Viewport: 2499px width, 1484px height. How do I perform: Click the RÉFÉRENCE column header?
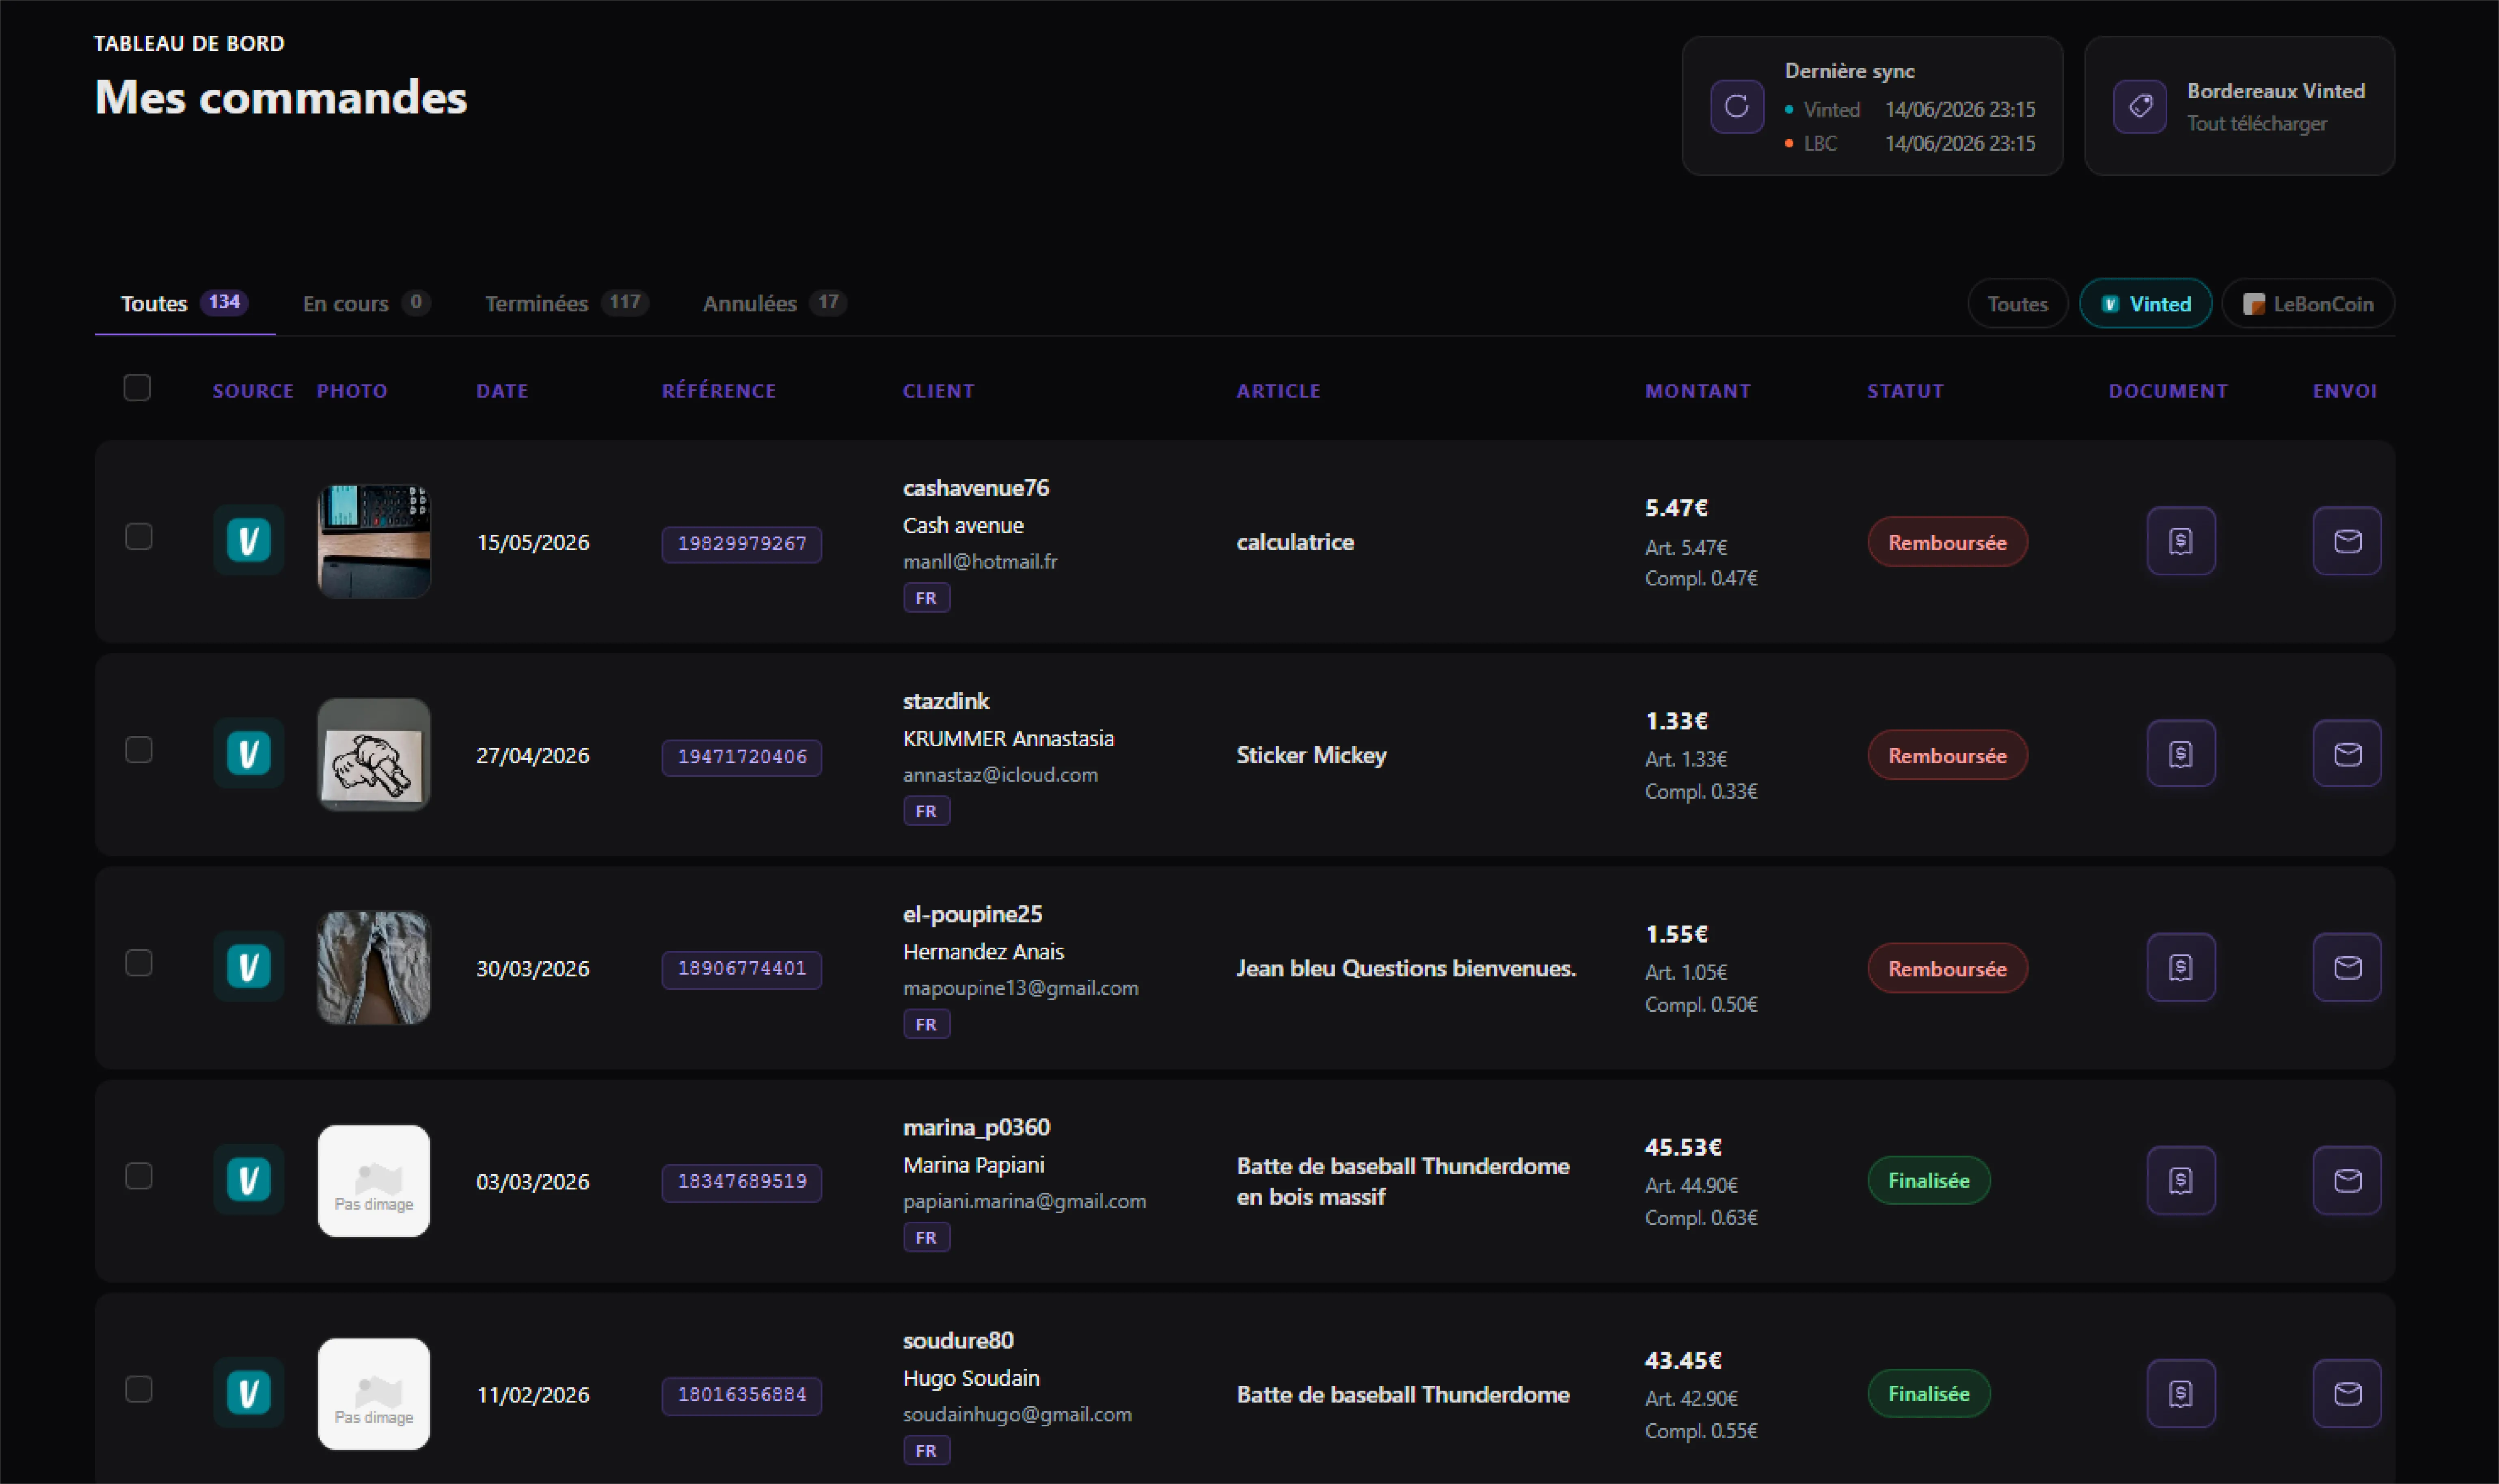point(719,391)
